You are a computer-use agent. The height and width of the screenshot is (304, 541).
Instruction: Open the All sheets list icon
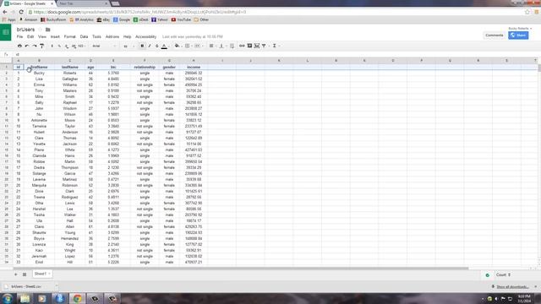pos(25,274)
